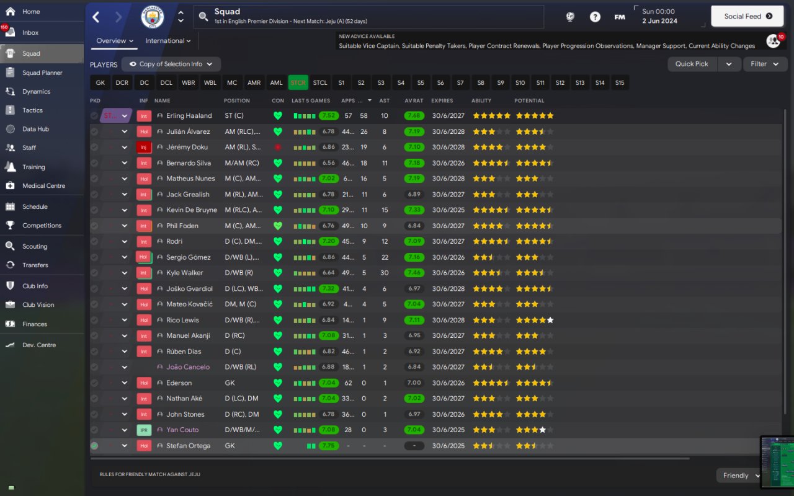The height and width of the screenshot is (496, 794).
Task: Toggle the selection circle for Bernardo Silva
Action: (x=94, y=163)
